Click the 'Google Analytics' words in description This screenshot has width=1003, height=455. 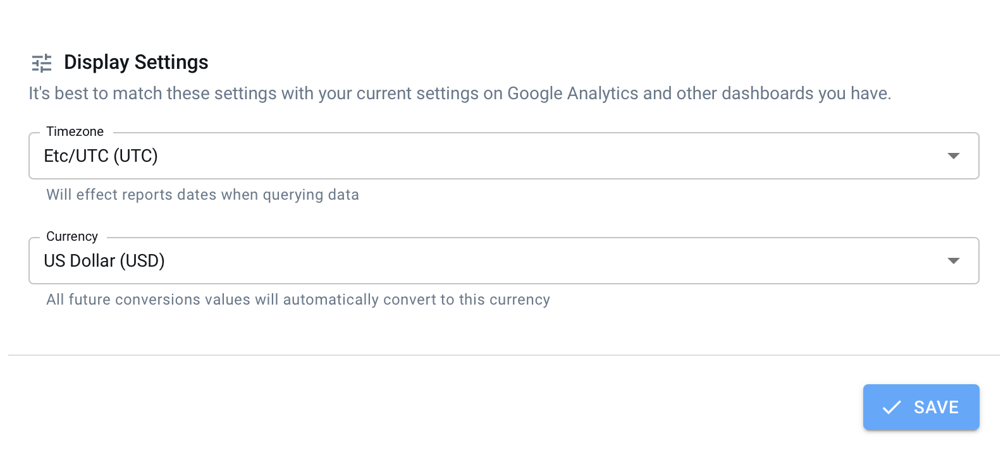(x=573, y=94)
